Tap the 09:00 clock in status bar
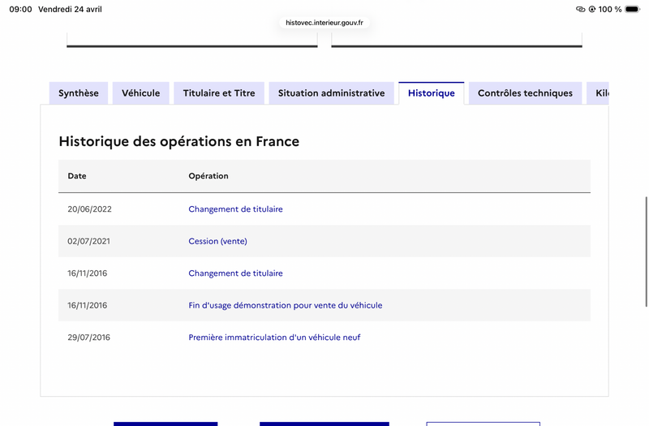 (x=21, y=9)
